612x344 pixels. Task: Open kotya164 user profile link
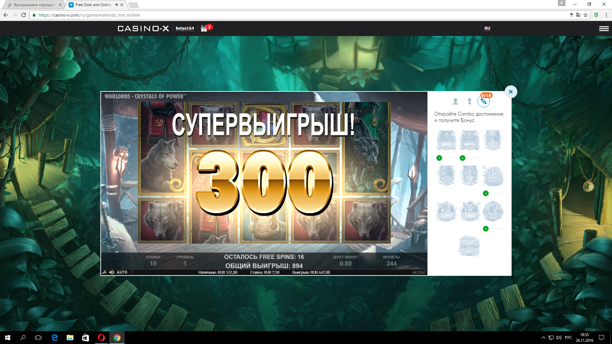[185, 28]
